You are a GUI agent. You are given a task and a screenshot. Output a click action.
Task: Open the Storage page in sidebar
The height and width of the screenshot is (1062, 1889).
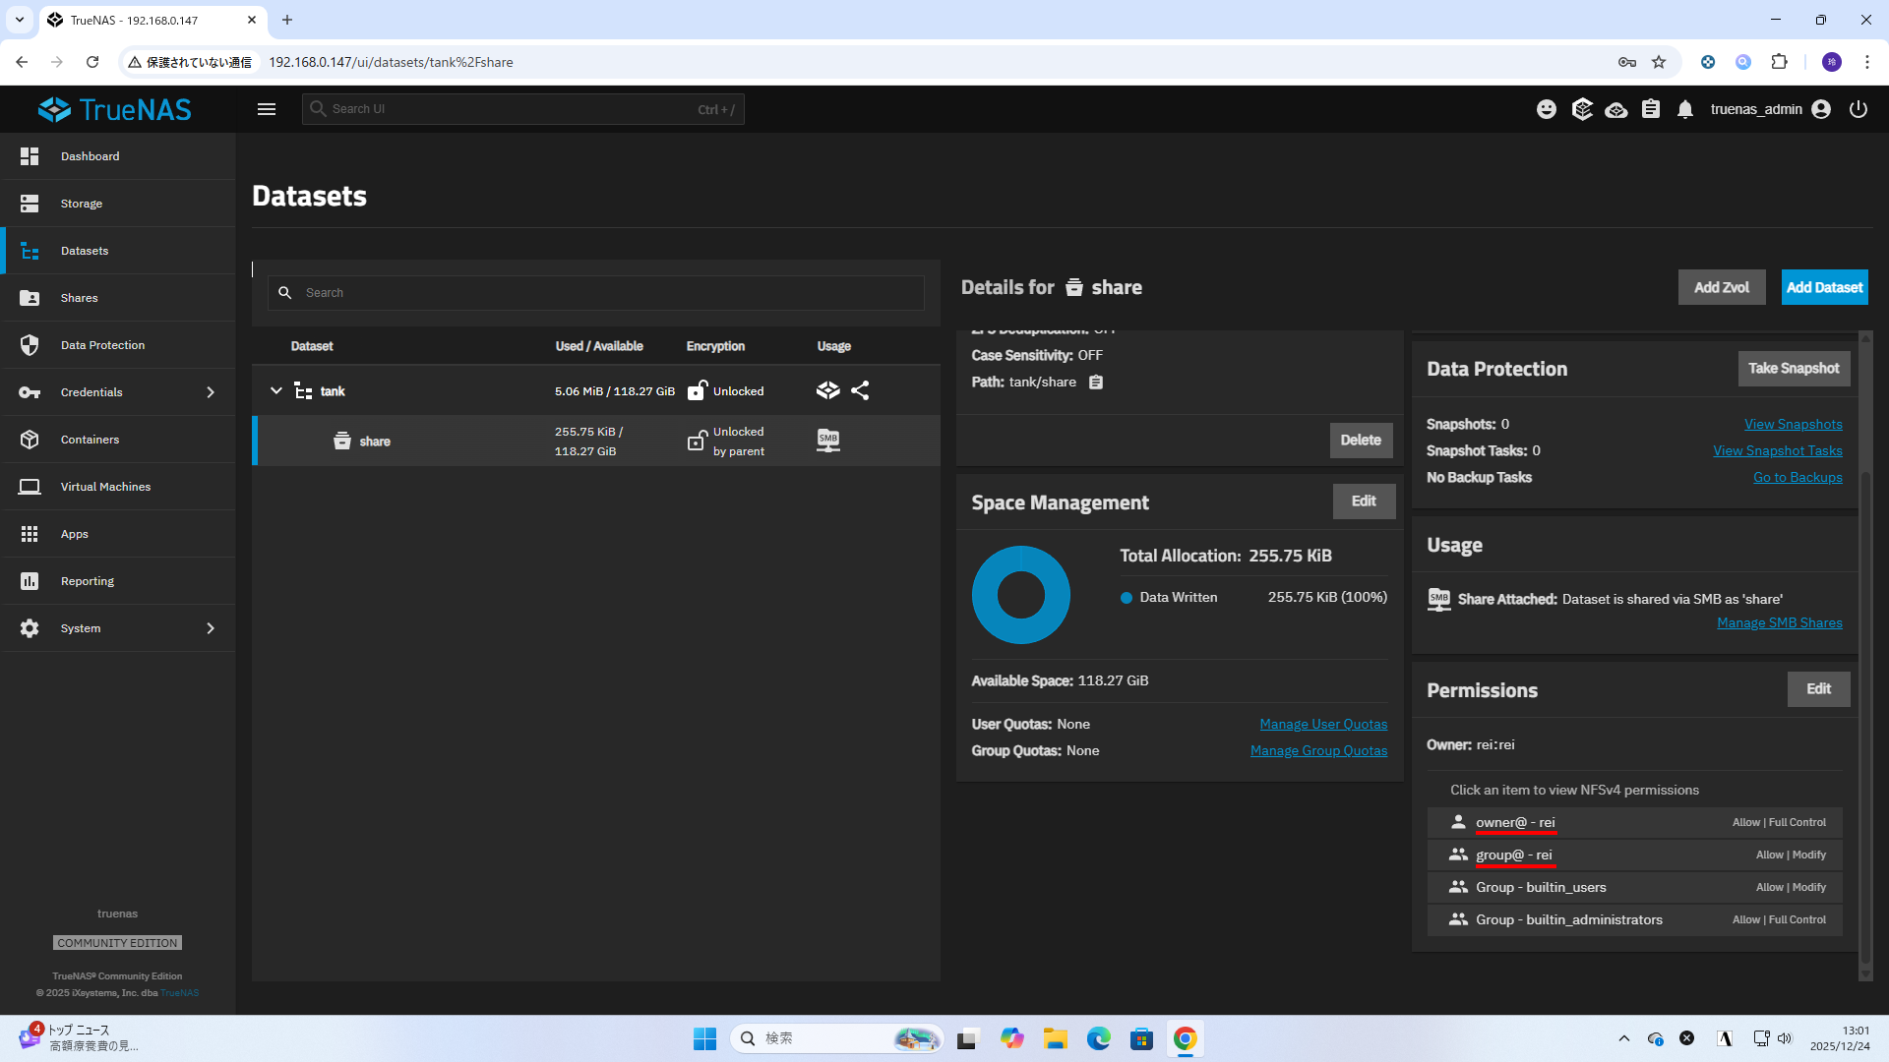click(82, 204)
